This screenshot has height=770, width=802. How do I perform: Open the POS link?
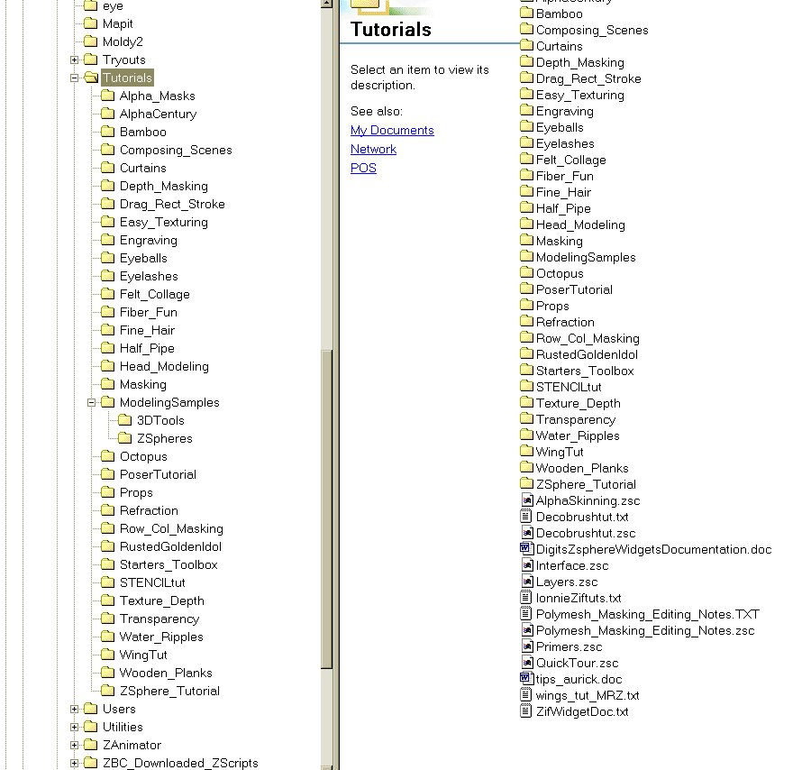(x=364, y=168)
